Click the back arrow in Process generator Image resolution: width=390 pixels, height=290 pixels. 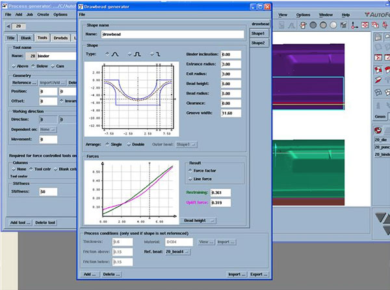[x=8, y=26]
